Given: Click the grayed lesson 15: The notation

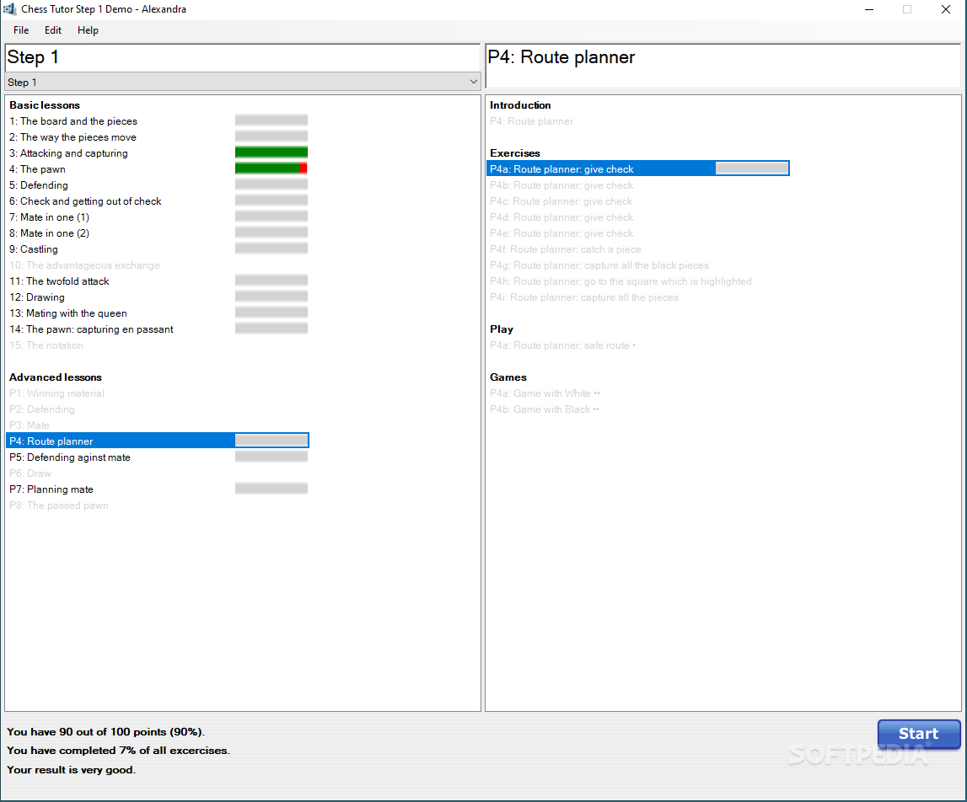Looking at the screenshot, I should [x=46, y=346].
